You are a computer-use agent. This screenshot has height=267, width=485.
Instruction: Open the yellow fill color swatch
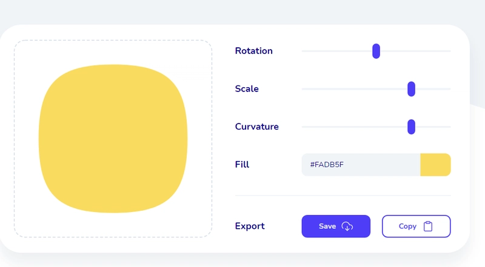[435, 165]
